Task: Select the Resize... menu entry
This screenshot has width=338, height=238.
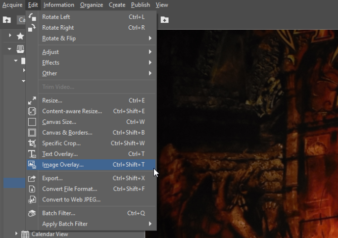Action: (91, 100)
